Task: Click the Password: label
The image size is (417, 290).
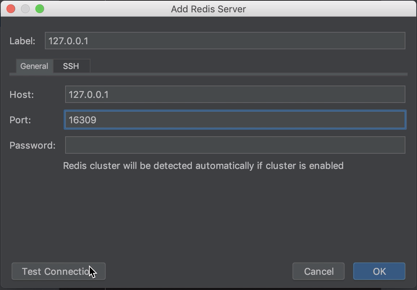Action: click(x=33, y=145)
